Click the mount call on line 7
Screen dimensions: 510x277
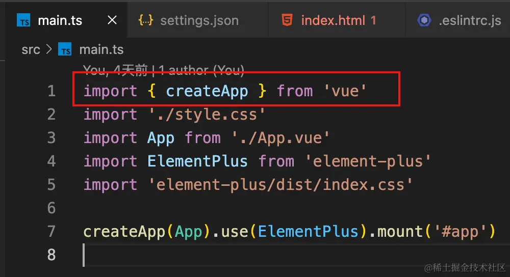[400, 232]
